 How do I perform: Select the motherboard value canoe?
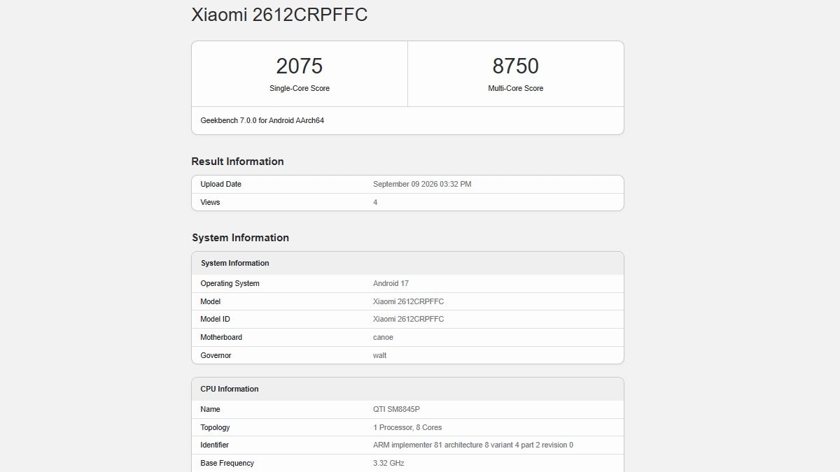(x=383, y=337)
